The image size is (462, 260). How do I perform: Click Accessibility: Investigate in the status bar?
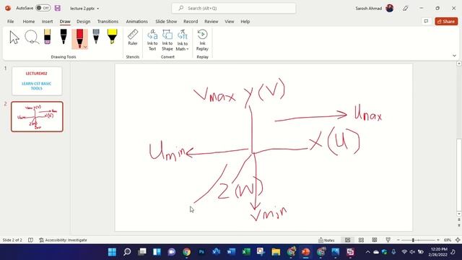click(x=63, y=240)
